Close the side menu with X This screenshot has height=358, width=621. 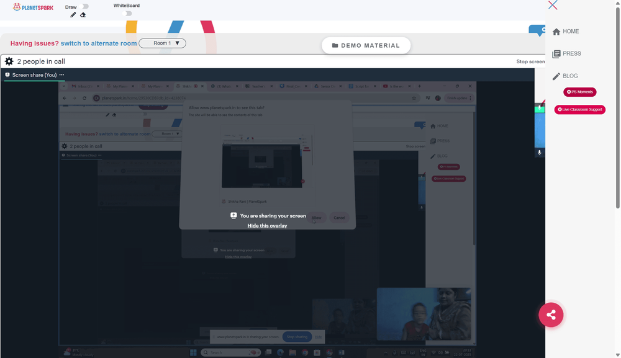tap(553, 5)
